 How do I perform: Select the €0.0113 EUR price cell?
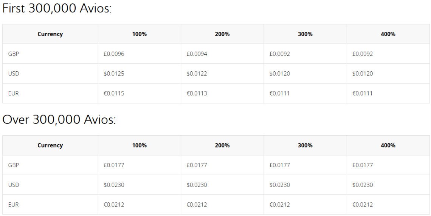(x=197, y=93)
